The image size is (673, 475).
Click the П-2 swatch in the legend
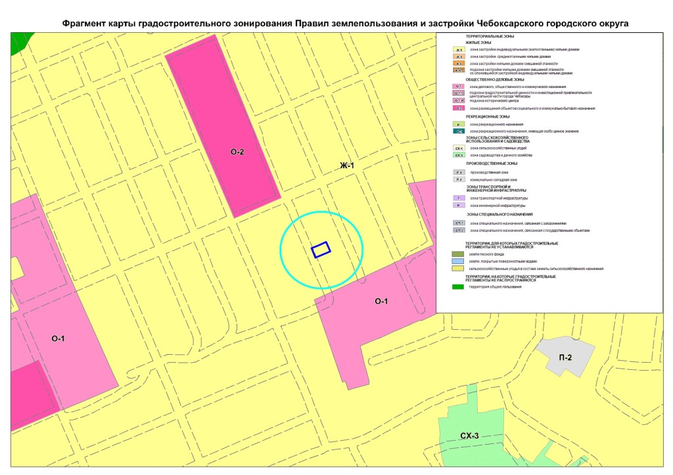point(459,180)
